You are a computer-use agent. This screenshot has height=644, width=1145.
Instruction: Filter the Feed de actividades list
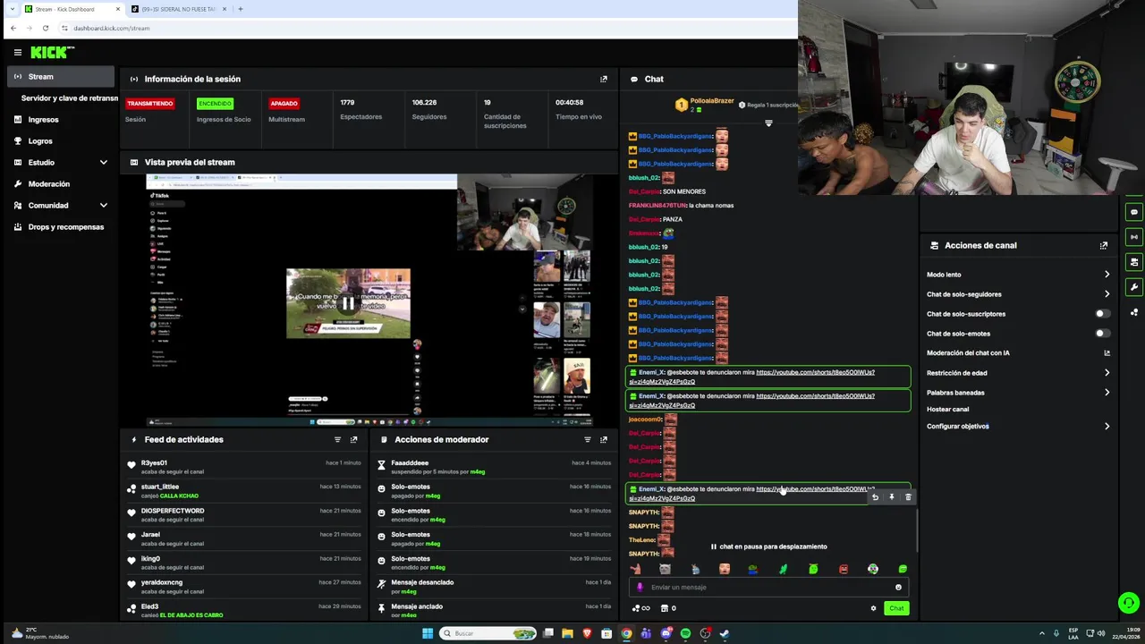point(337,439)
